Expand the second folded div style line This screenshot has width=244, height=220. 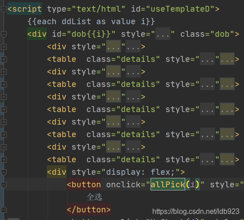point(4,72)
